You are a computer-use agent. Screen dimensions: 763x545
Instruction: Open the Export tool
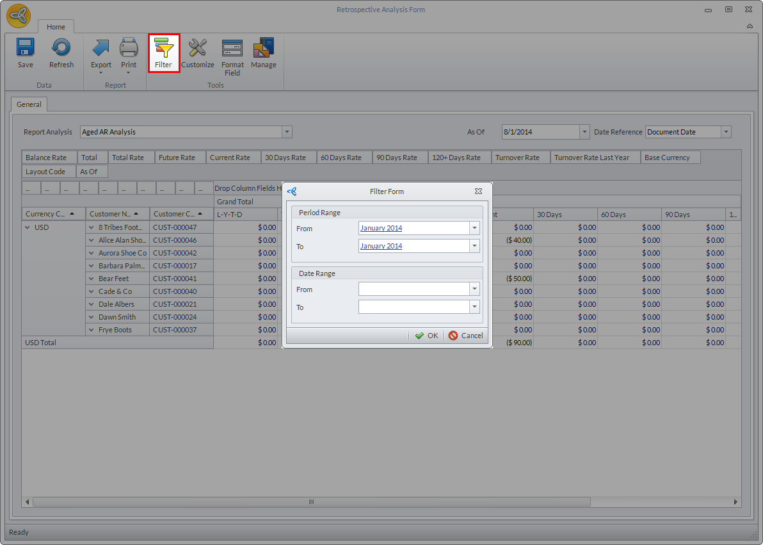click(x=100, y=49)
